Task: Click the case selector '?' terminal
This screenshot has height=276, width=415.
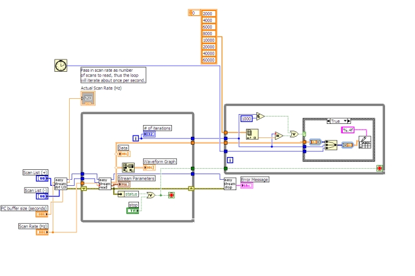Action: click(304, 134)
